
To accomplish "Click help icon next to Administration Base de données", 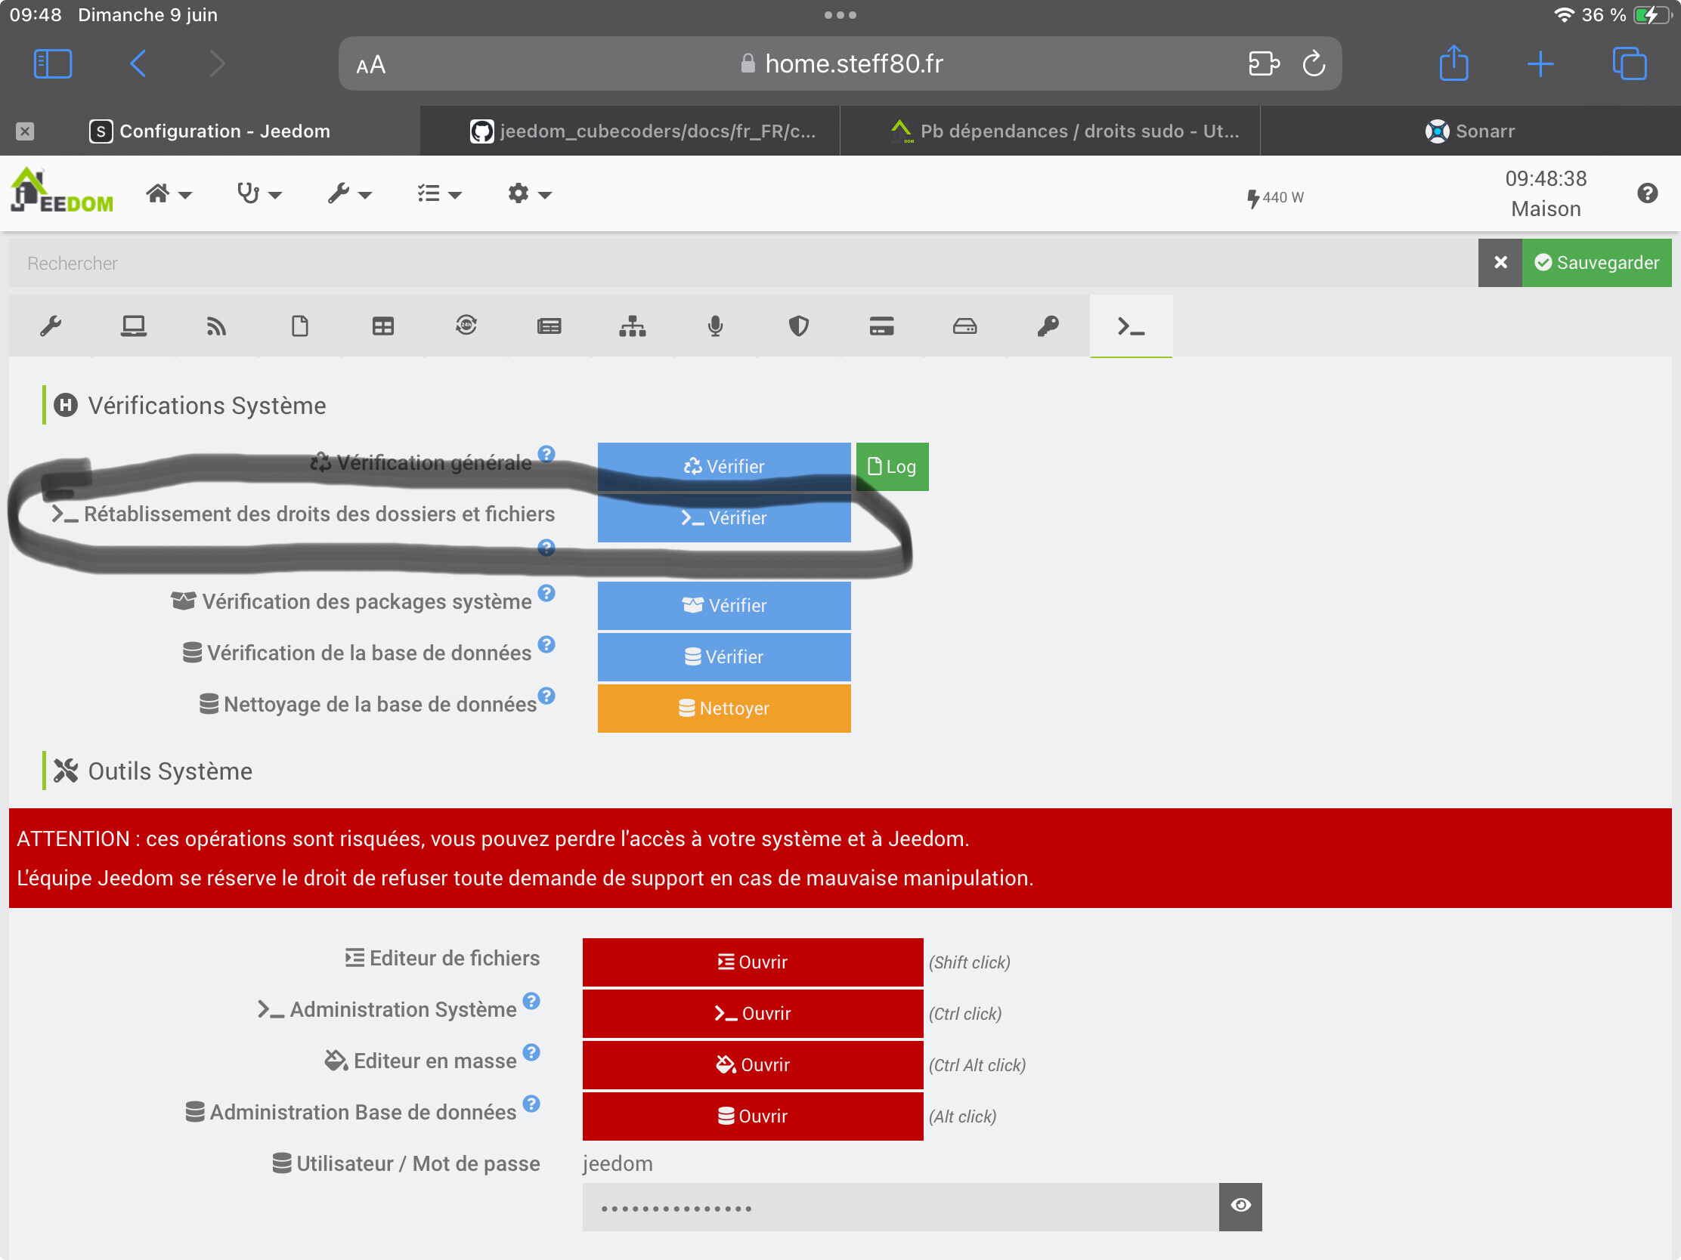I will click(x=531, y=1103).
